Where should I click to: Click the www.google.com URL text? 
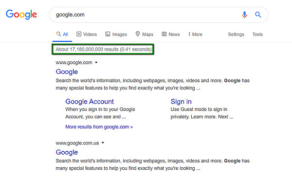point(74,63)
